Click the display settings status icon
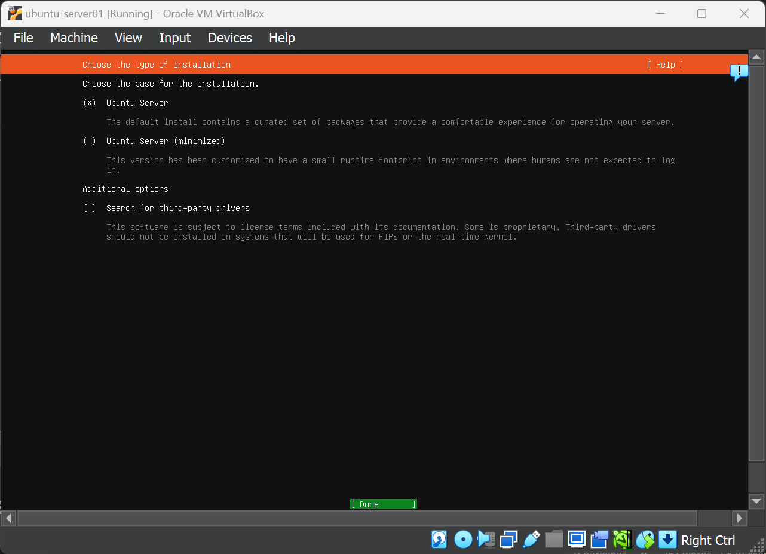The width and height of the screenshot is (766, 554). point(577,540)
